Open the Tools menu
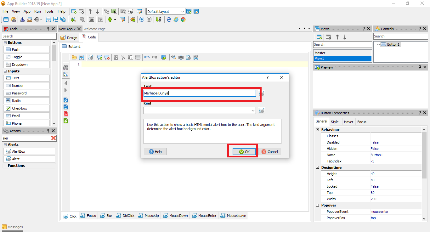The width and height of the screenshot is (430, 232). point(49,11)
